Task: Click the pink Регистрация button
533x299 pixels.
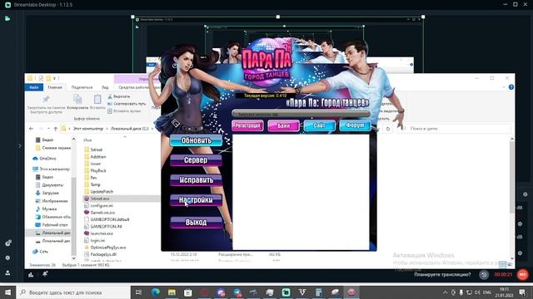Action: [x=247, y=125]
